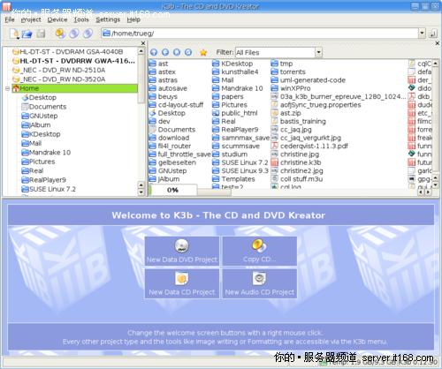Select KDesktop in the folder tree
The height and width of the screenshot is (369, 442).
pyautogui.click(x=42, y=134)
